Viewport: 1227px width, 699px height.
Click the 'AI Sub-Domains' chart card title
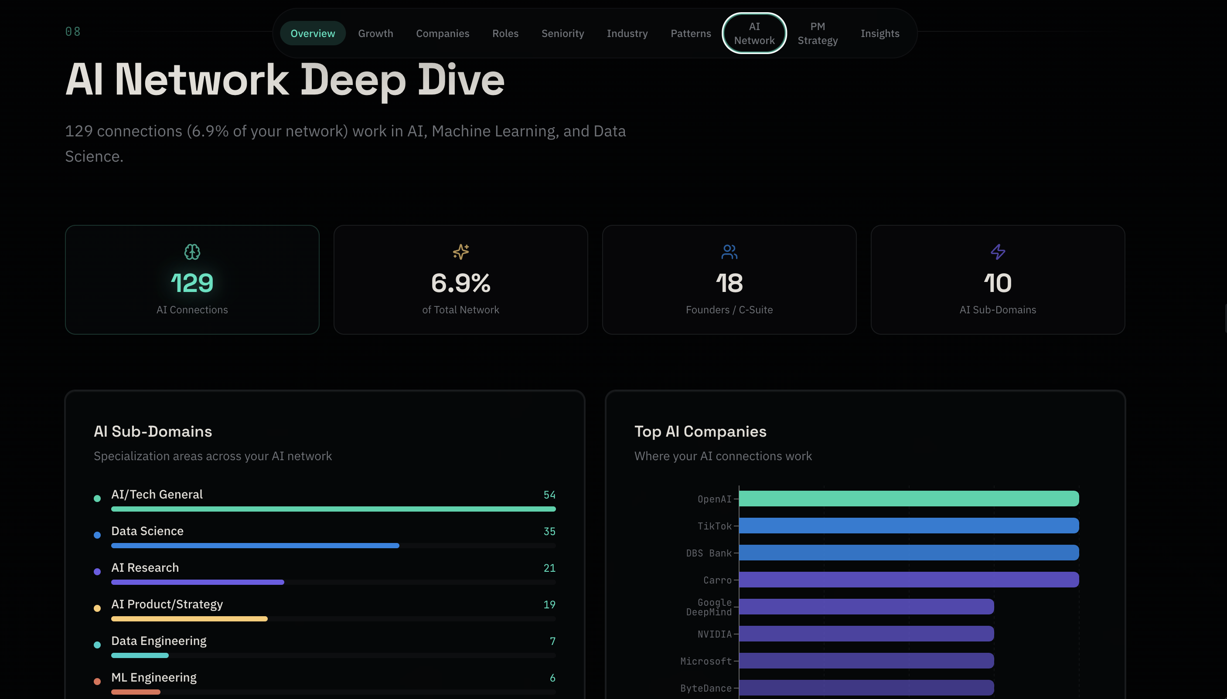[153, 431]
